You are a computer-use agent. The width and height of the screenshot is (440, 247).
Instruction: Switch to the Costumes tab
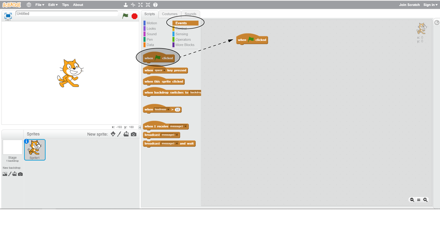click(x=170, y=14)
